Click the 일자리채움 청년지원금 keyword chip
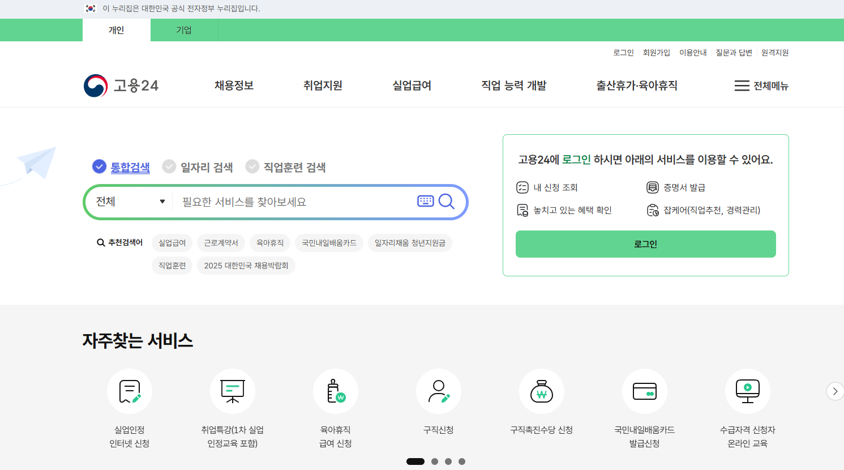This screenshot has width=844, height=470. (410, 243)
